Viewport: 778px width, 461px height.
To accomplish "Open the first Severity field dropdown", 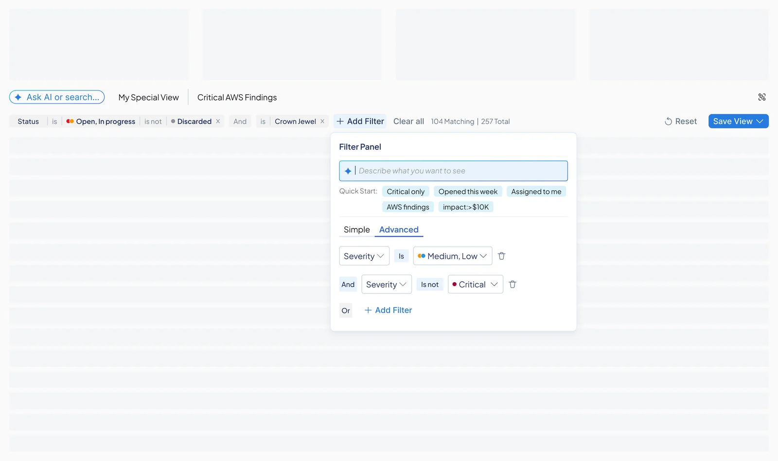I will click(364, 256).
